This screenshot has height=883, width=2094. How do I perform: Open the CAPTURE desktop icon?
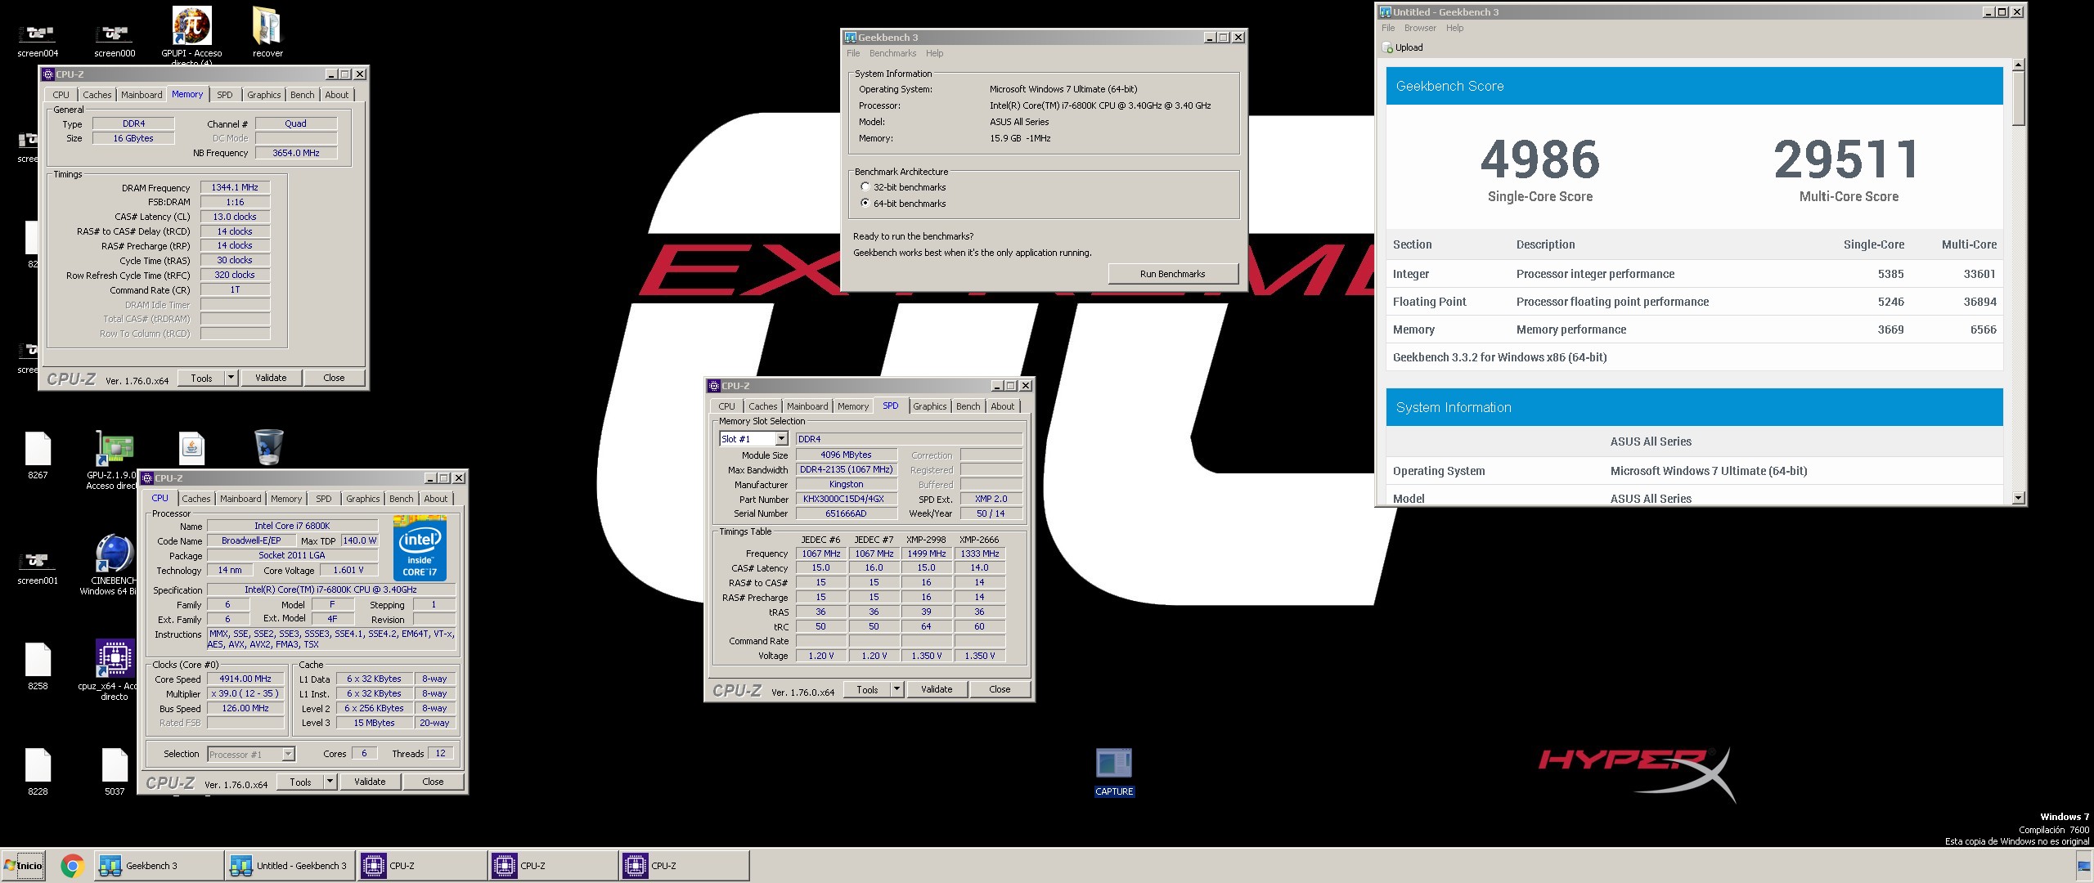[1114, 771]
